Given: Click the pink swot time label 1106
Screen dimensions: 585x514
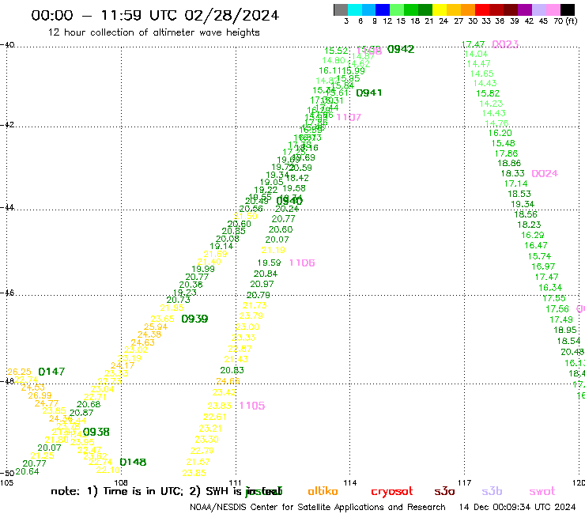Looking at the screenshot, I should point(302,263).
